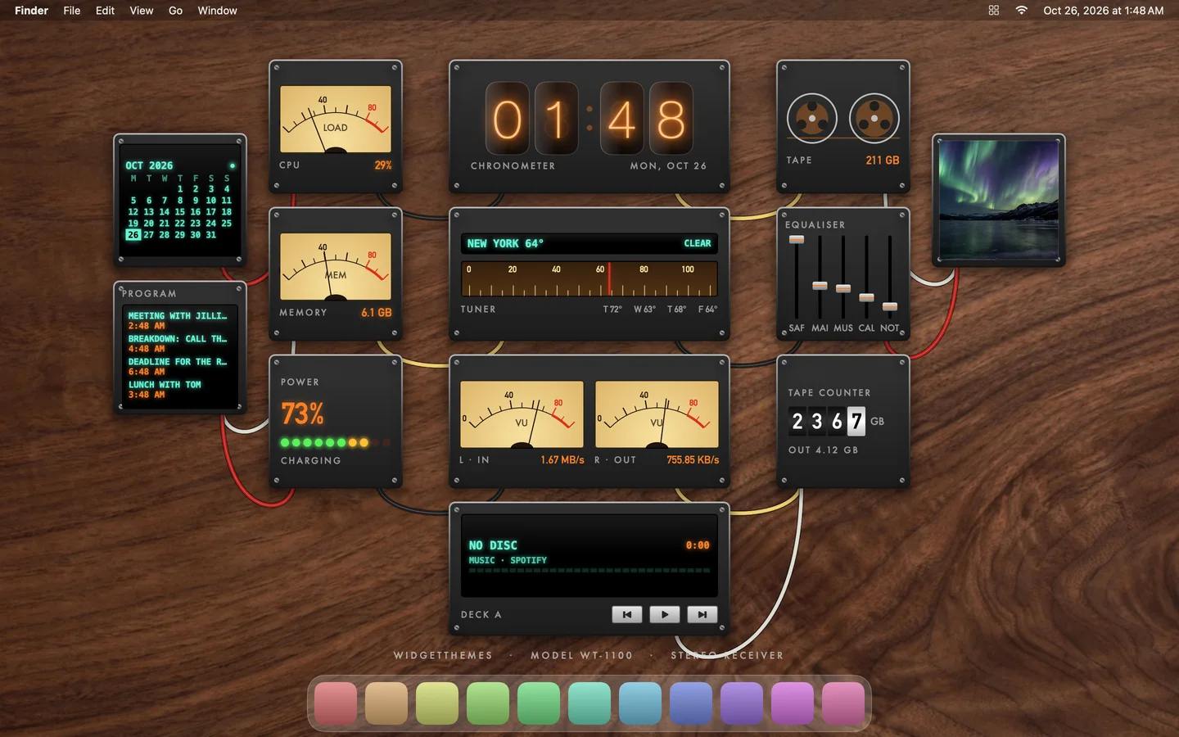Click the 755.85 KB/s output rate
The height and width of the screenshot is (737, 1179).
[x=693, y=460]
